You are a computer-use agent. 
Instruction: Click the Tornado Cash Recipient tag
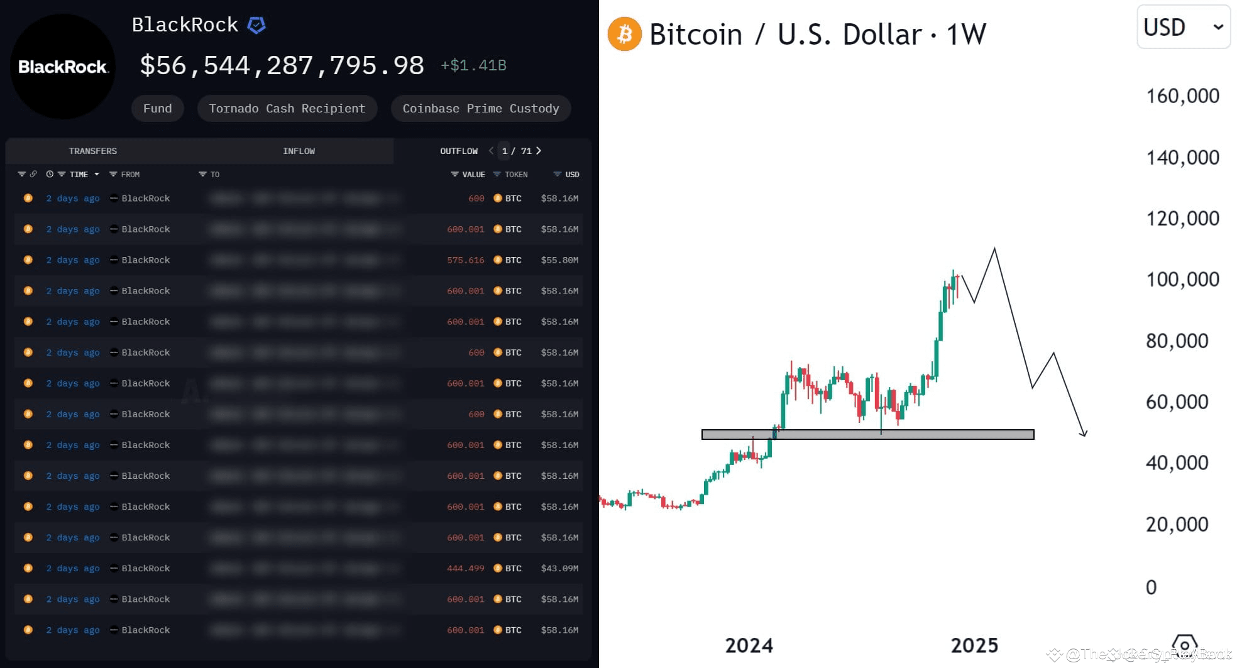[287, 108]
